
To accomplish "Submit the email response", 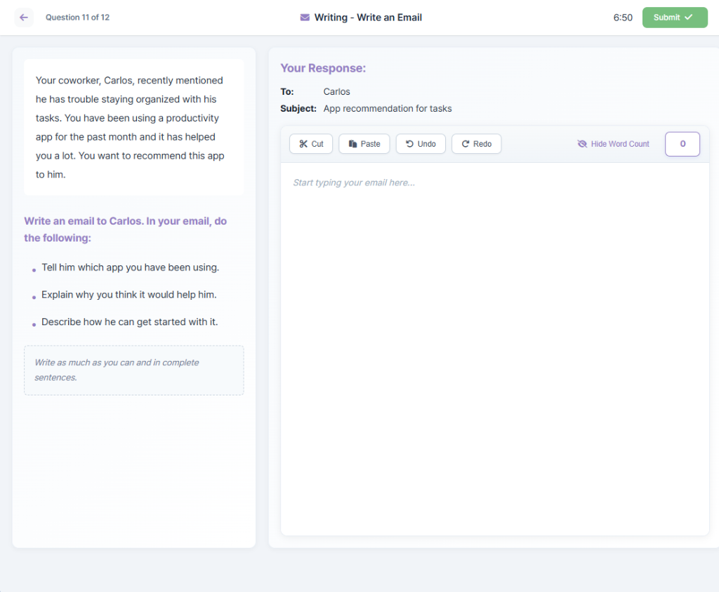I will coord(674,18).
